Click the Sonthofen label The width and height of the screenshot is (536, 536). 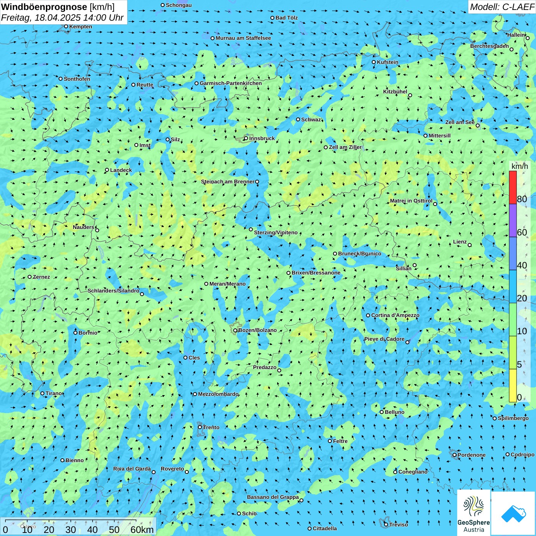(77, 79)
